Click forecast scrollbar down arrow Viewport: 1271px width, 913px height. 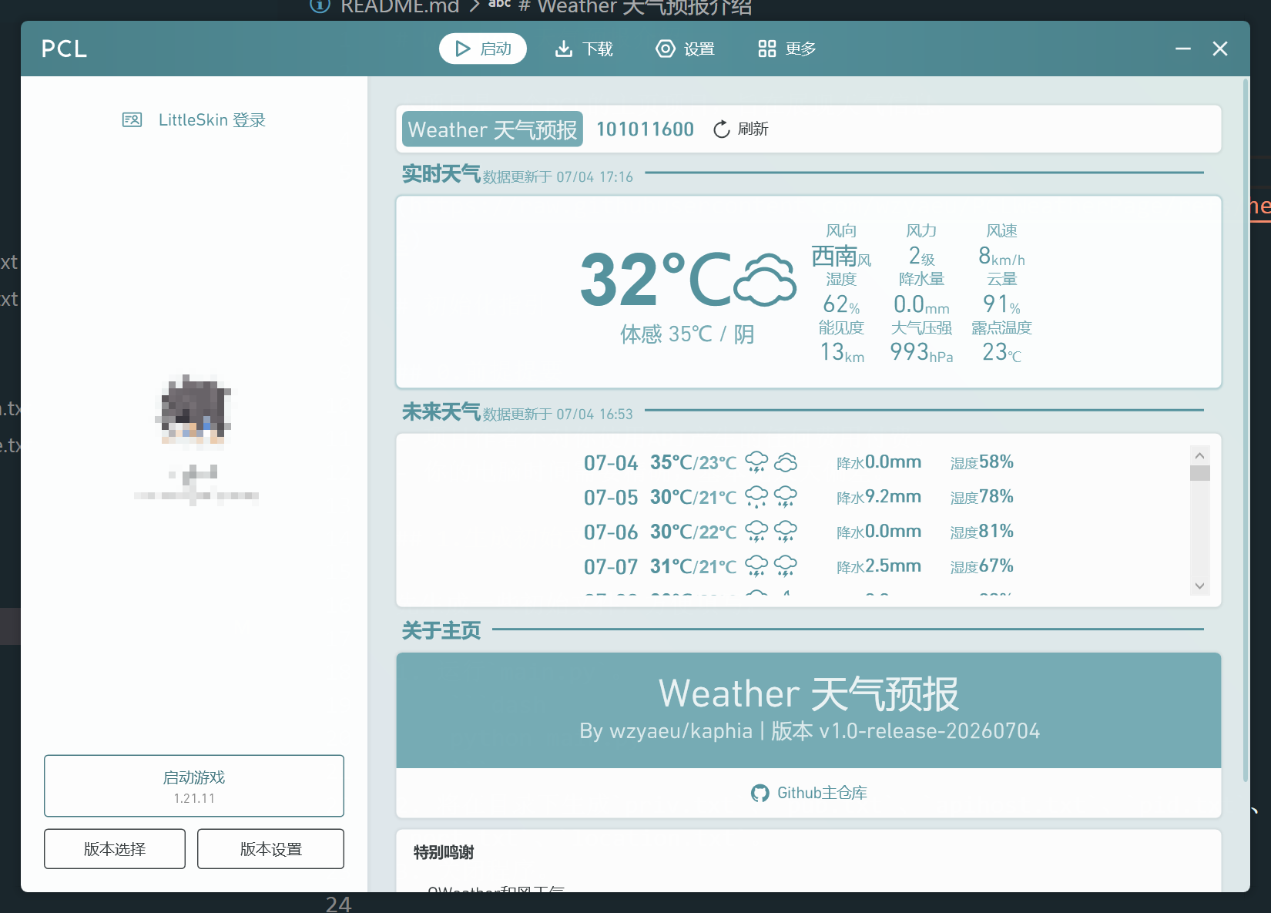pos(1199,586)
